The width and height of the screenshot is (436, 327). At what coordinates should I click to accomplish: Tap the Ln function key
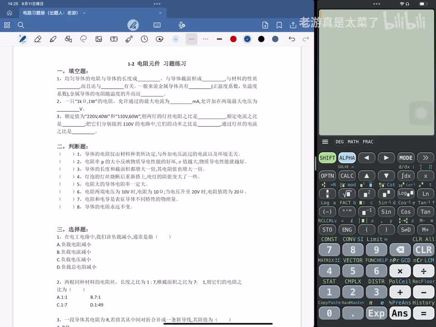426,194
